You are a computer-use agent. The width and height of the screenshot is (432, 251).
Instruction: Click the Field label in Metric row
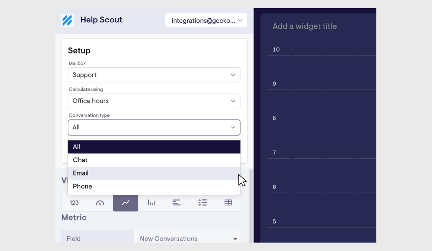[74, 239]
